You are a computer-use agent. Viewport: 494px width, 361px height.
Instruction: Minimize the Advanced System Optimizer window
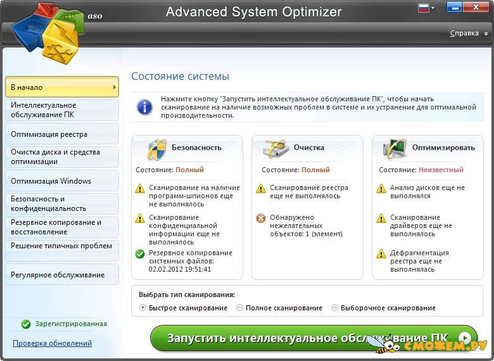point(455,8)
